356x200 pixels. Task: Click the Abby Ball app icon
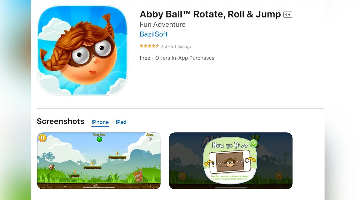pos(82,50)
